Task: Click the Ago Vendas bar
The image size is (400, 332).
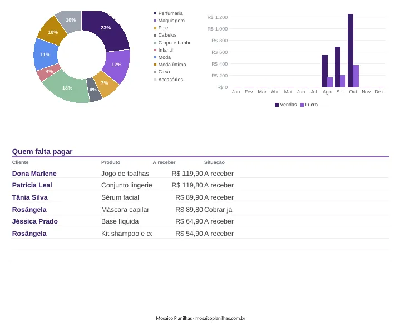Action: pos(324,71)
